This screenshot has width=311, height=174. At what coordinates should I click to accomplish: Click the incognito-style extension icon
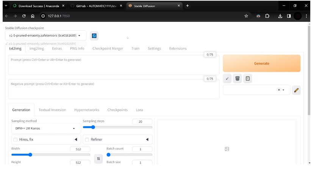coord(258,16)
